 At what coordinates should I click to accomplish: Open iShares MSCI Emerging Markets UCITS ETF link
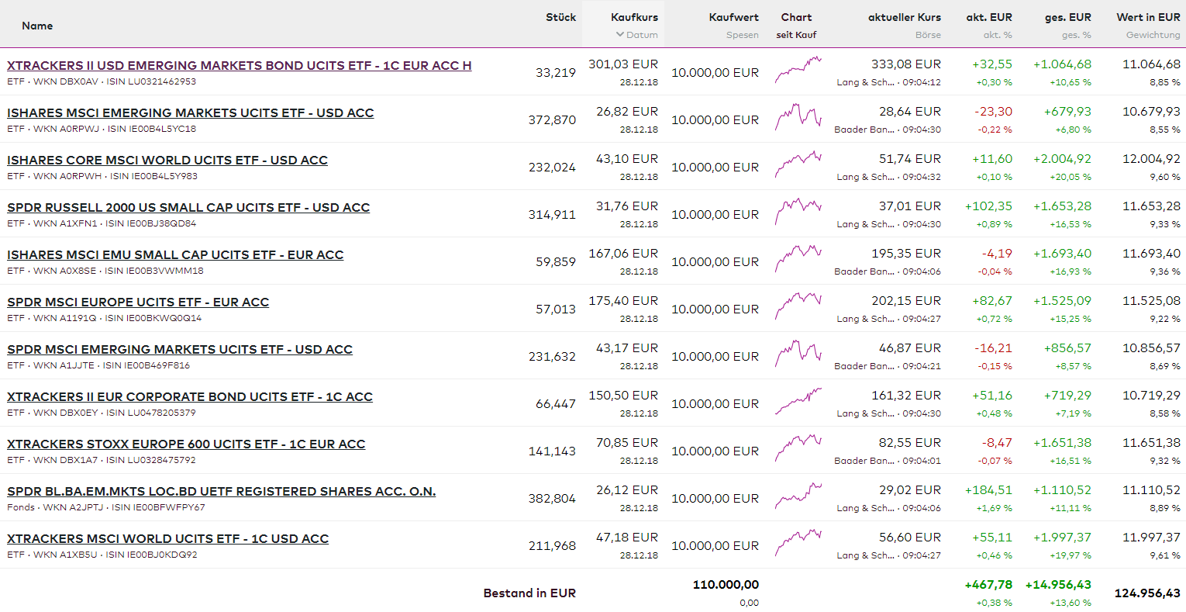pos(190,113)
